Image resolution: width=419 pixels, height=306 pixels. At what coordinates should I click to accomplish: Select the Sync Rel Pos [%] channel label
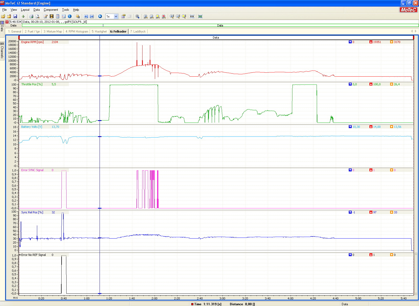32,212
